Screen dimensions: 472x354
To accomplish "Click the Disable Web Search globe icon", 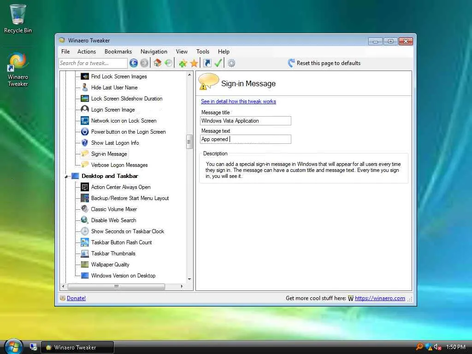I will [x=85, y=220].
